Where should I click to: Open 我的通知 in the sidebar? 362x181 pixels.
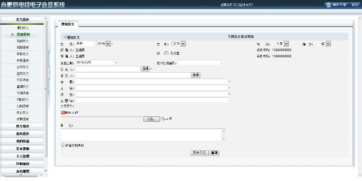coord(23,48)
